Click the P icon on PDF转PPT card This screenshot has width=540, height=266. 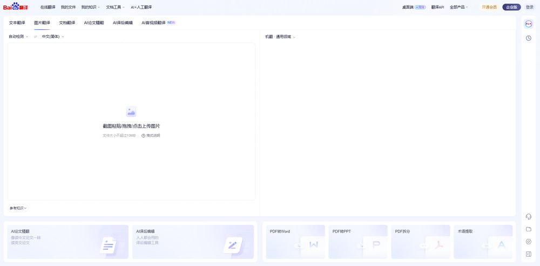pos(376,245)
